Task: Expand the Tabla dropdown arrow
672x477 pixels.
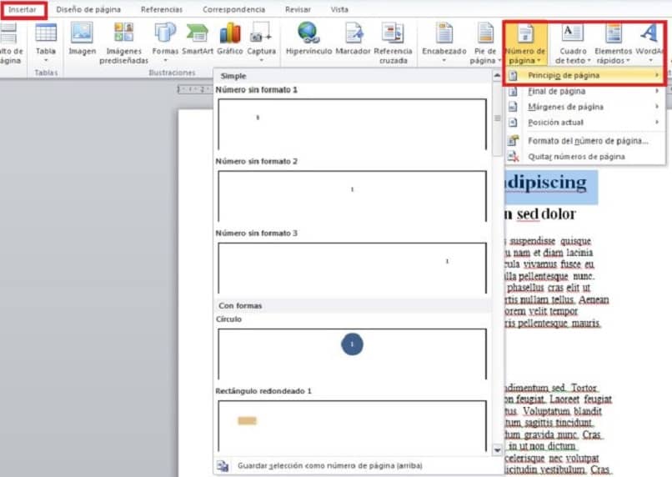Action: pyautogui.click(x=46, y=60)
